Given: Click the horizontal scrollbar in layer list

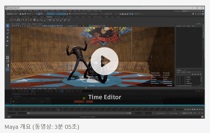Looking at the screenshot, I should coord(185,85).
